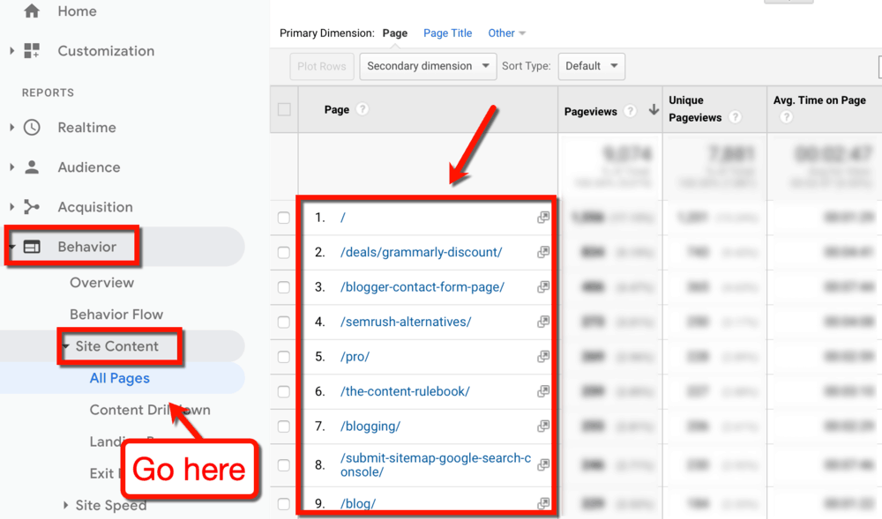
Task: Open All Pages under Site Content
Action: pyautogui.click(x=120, y=377)
